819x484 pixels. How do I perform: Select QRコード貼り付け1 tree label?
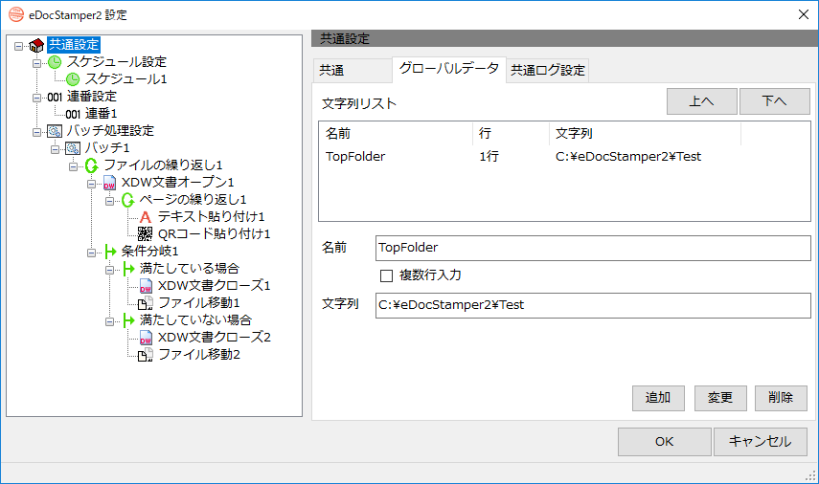[215, 234]
